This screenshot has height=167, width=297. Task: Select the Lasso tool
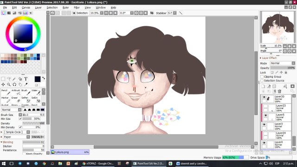click(9, 79)
